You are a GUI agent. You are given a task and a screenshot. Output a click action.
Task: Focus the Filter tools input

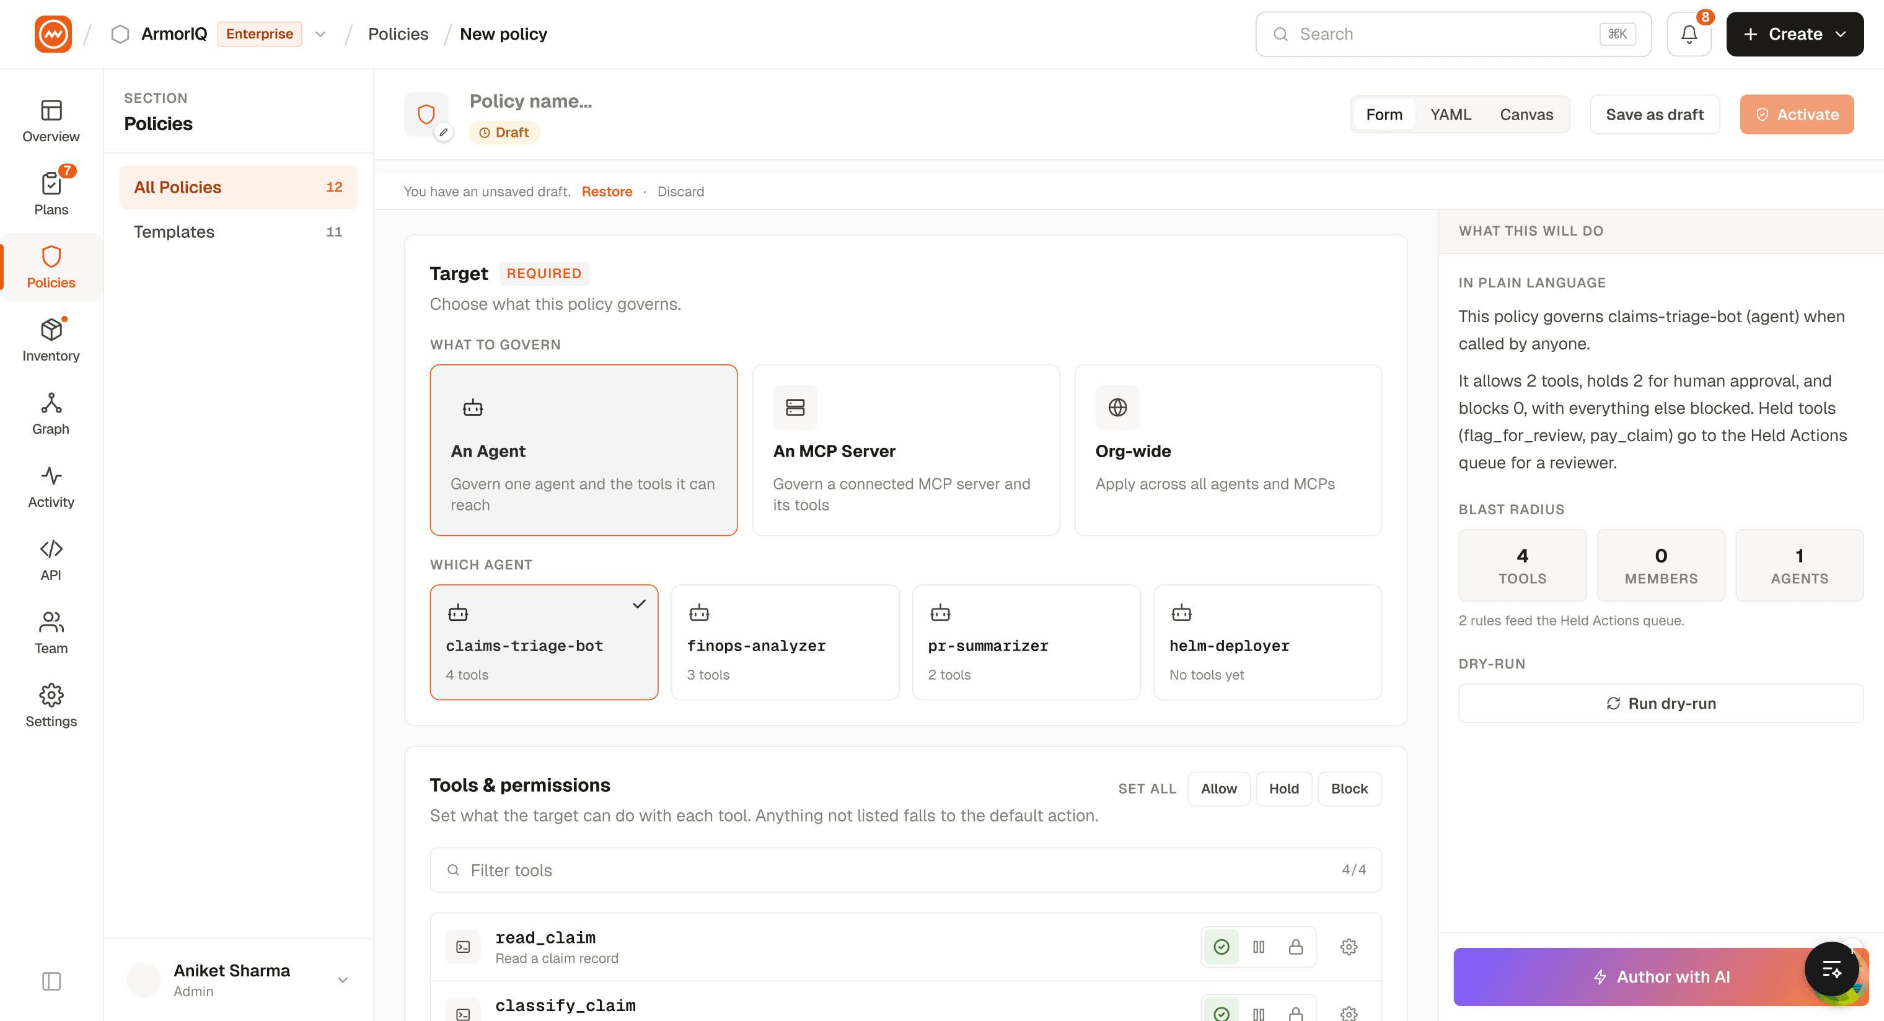coord(905,870)
